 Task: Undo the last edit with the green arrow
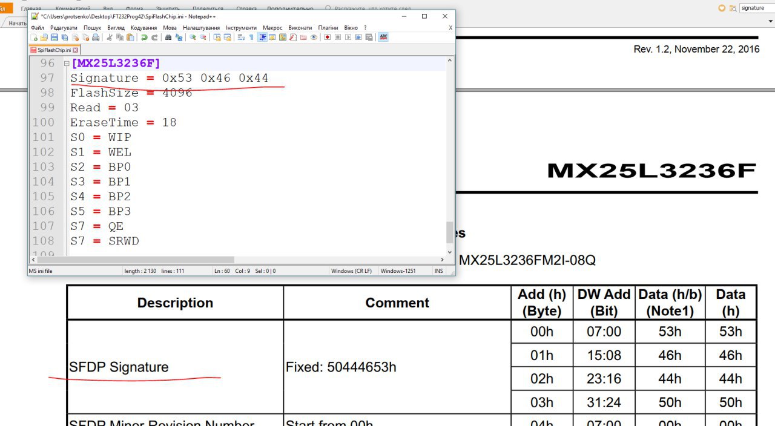pos(144,38)
